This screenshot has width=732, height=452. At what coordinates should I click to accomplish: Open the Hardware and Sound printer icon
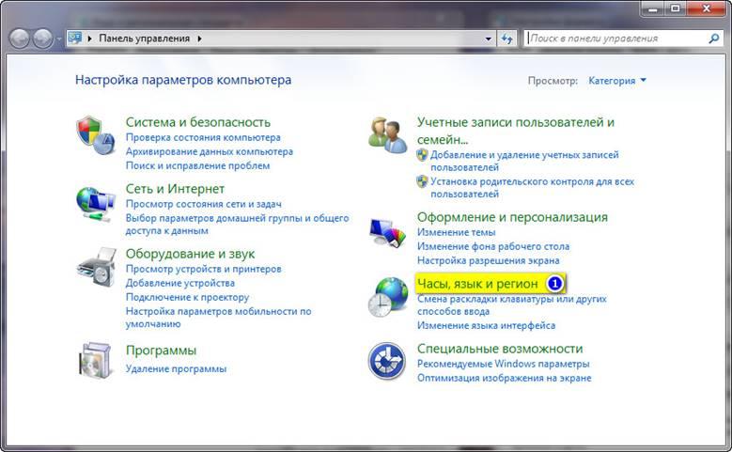(97, 267)
